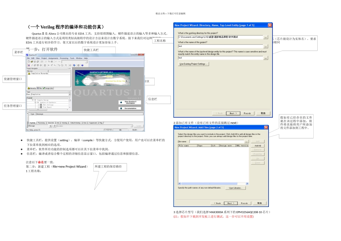The height and width of the screenshot is (241, 341).
Task: Click Analysis & Synthesis task row
Action: [x=48, y=102]
